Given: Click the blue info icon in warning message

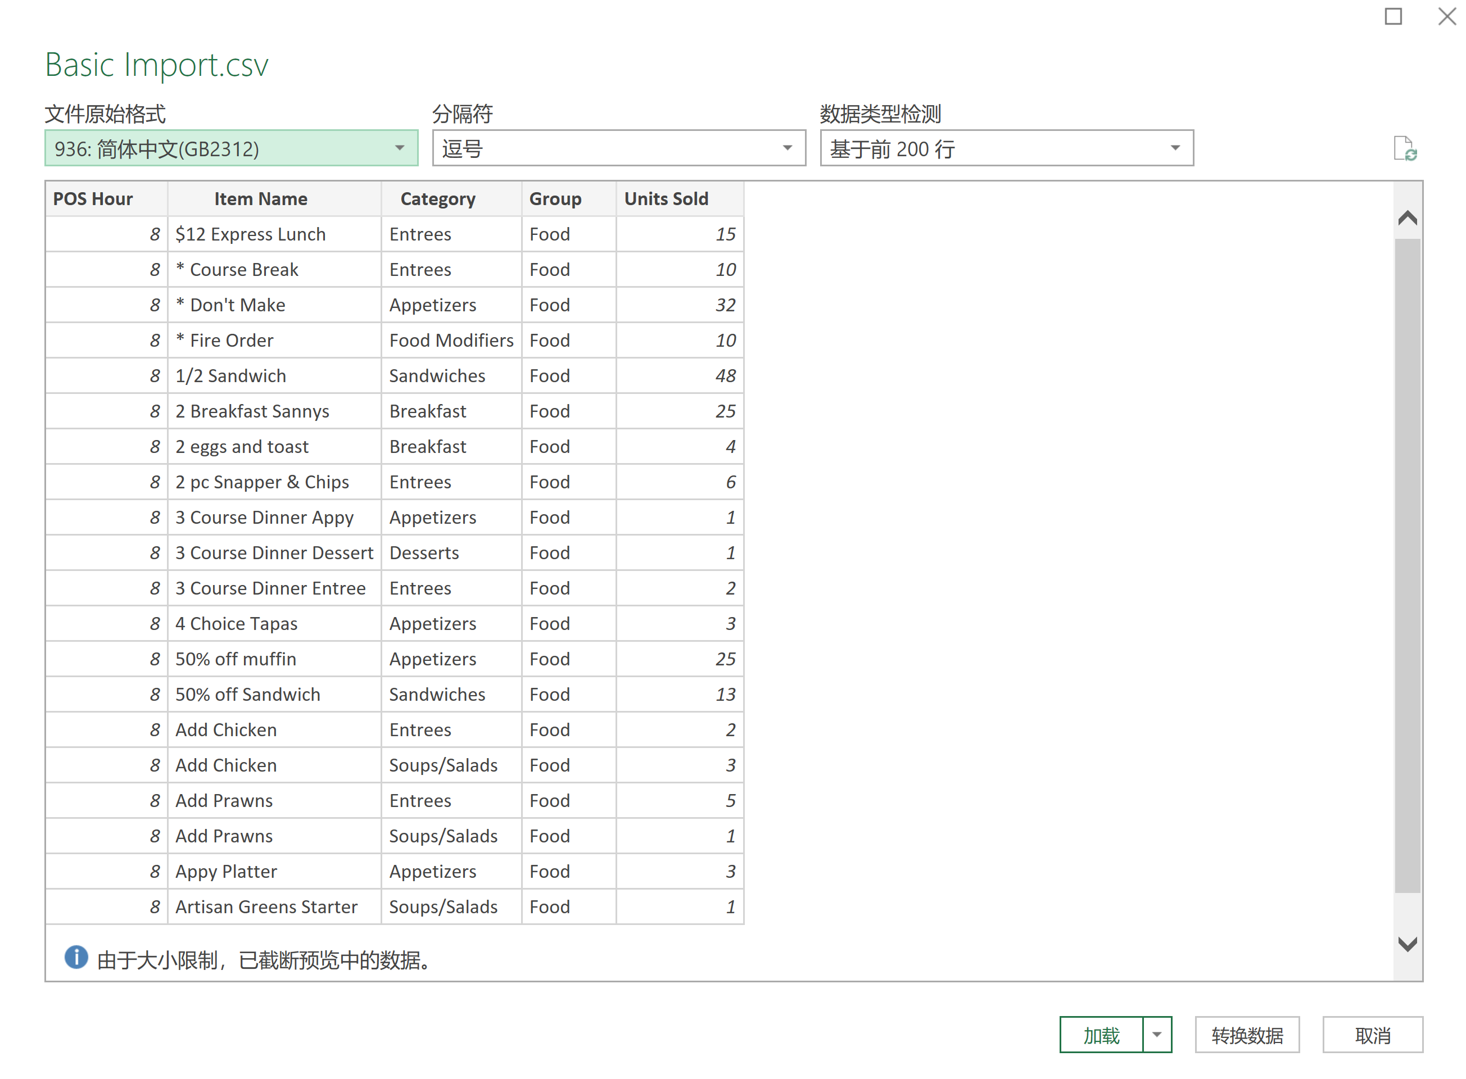Looking at the screenshot, I should click(x=76, y=958).
